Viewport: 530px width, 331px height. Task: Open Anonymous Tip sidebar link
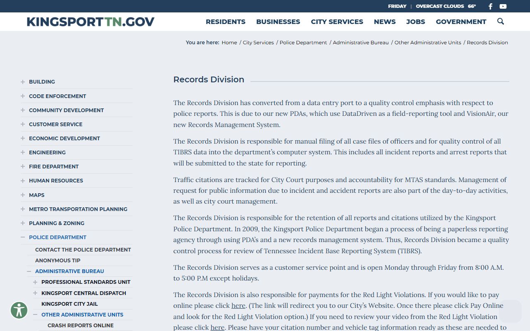(x=58, y=261)
